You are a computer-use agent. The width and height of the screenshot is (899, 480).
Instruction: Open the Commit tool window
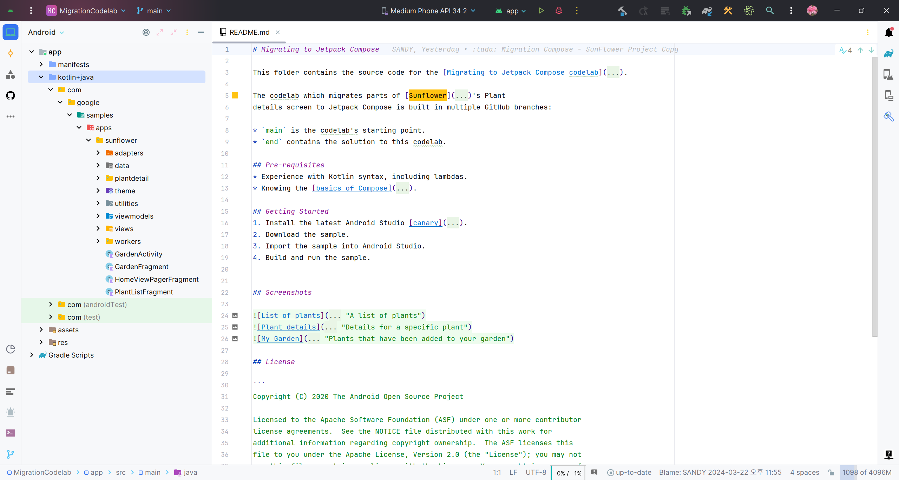(x=11, y=53)
